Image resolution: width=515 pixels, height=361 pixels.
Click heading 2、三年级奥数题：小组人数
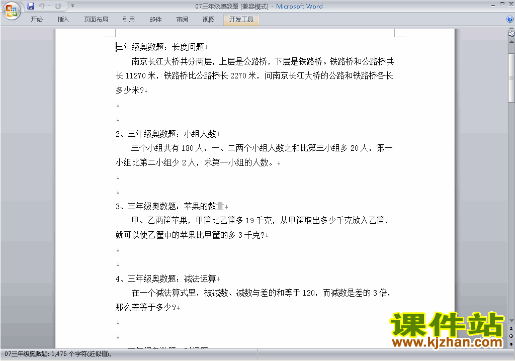tap(166, 134)
